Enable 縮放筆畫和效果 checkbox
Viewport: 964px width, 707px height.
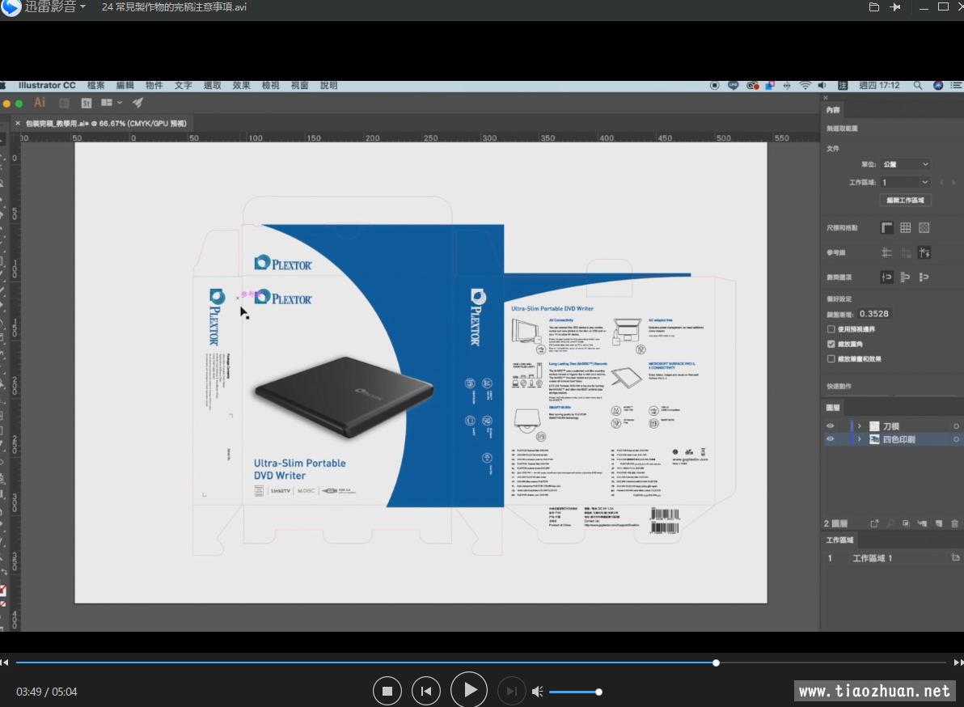(831, 359)
